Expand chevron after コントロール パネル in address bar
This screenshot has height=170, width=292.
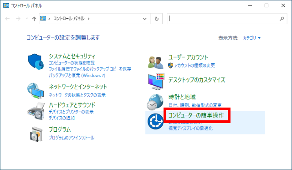tap(89, 18)
